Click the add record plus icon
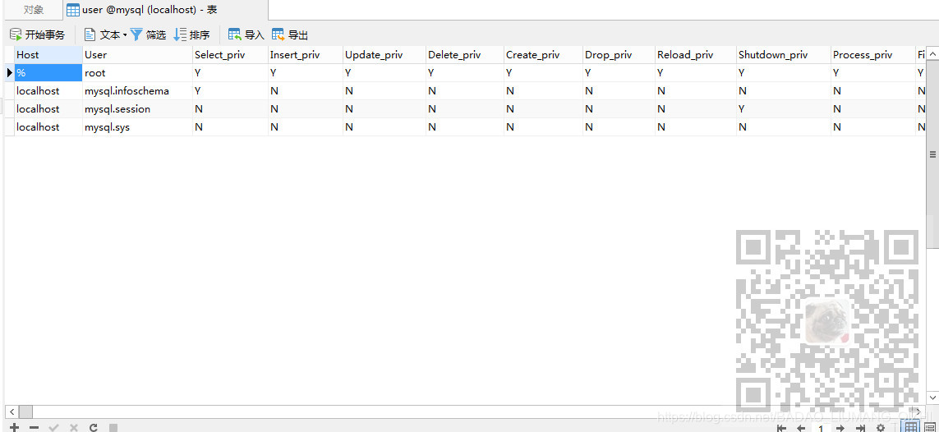This screenshot has width=939, height=432. [14, 427]
